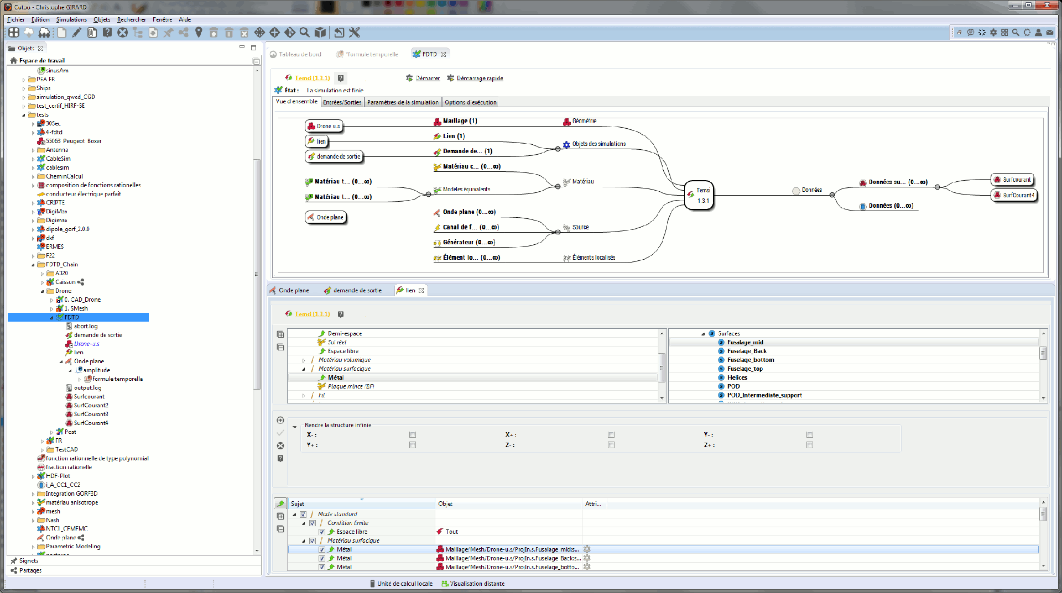
Task: Expand Matériau volumique in material tree
Action: pyautogui.click(x=304, y=360)
